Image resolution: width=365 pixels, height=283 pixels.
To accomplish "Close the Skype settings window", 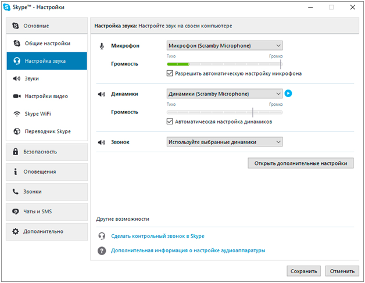I will 353,7.
